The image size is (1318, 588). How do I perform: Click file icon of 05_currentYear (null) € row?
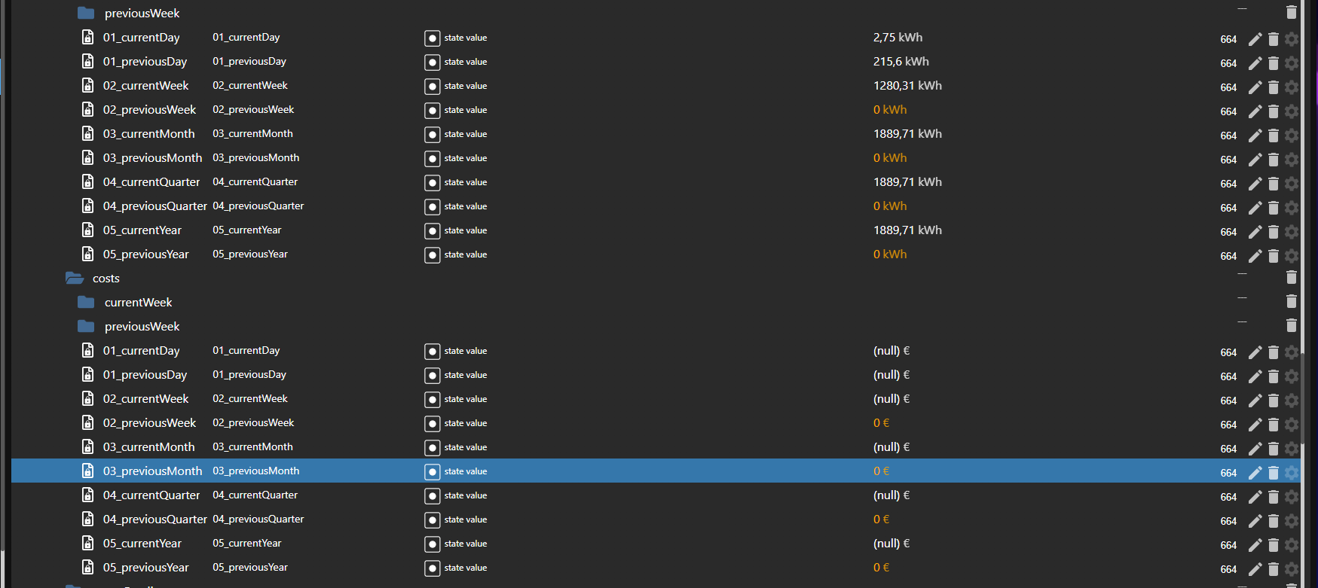point(88,543)
